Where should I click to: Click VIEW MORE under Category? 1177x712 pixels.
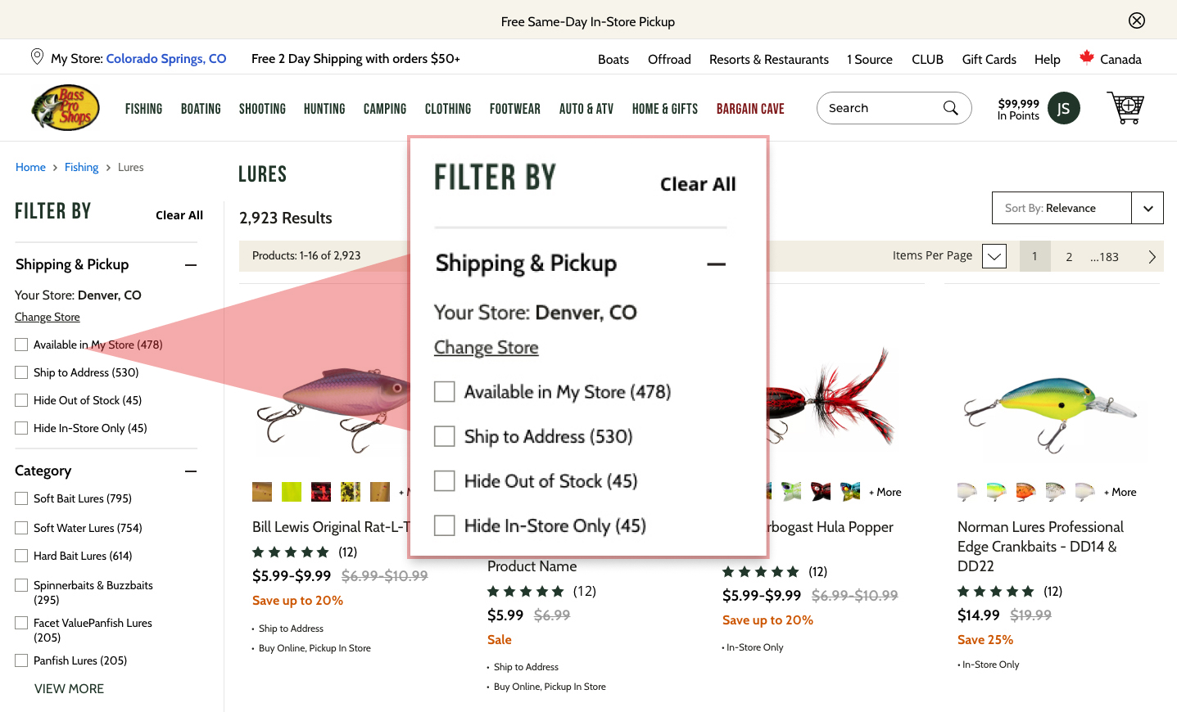69,689
